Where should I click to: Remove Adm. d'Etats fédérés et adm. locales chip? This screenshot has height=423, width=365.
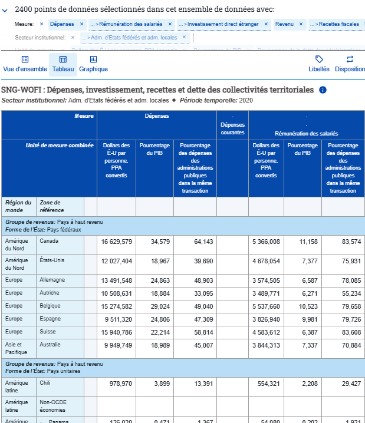point(184,37)
